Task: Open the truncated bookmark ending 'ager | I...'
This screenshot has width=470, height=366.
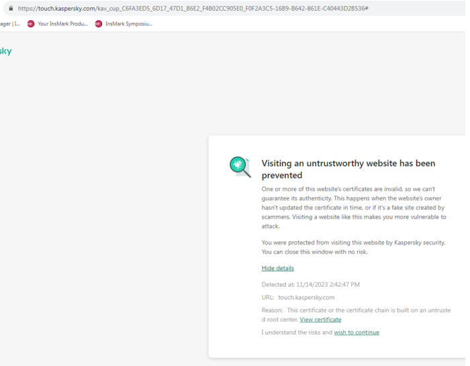Action: (10, 24)
